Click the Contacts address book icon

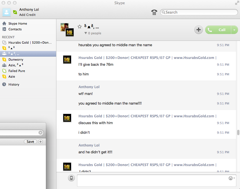coord(4,29)
